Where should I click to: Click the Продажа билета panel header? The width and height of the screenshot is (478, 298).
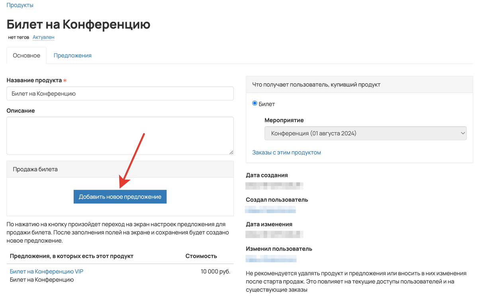click(120, 169)
